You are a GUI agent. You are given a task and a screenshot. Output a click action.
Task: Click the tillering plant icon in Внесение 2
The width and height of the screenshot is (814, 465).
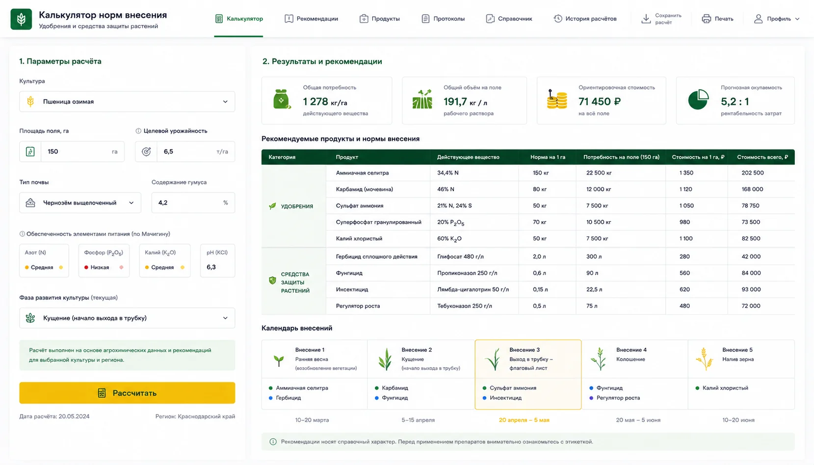tap(385, 359)
